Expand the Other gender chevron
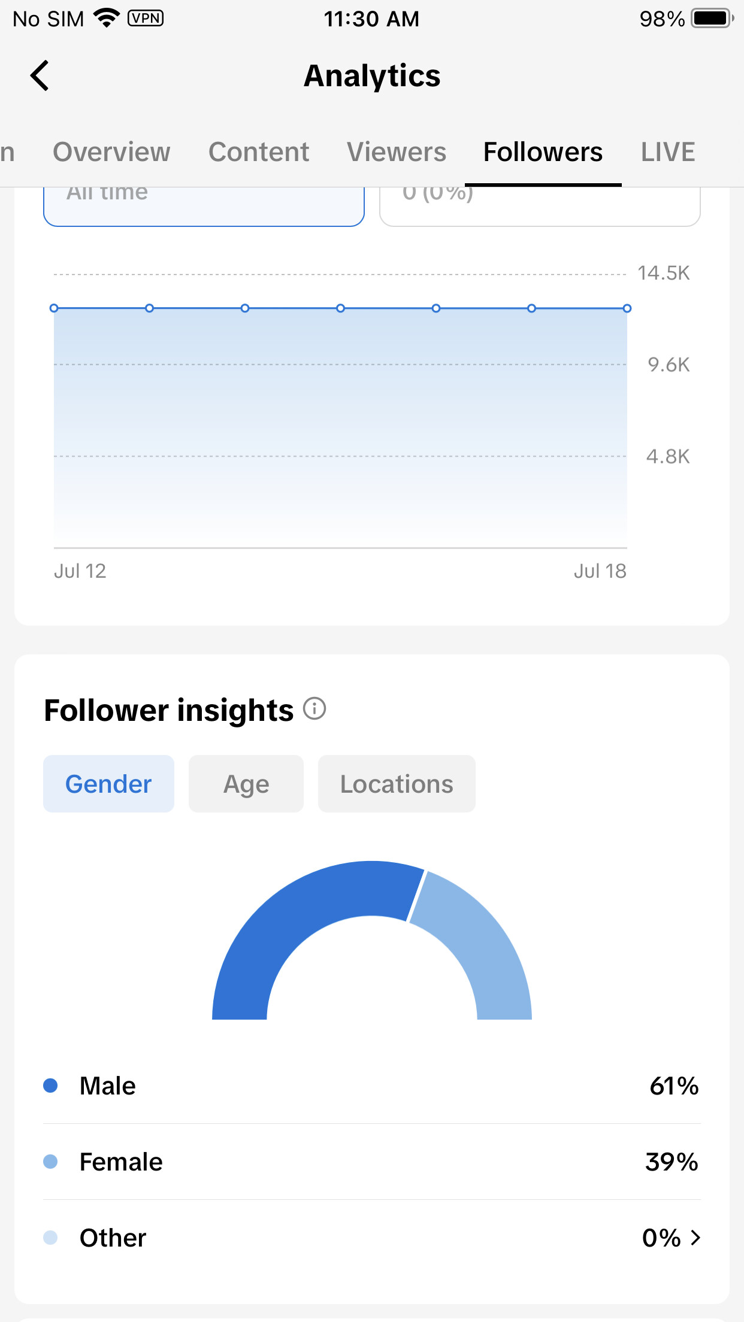744x1322 pixels. pyautogui.click(x=695, y=1238)
